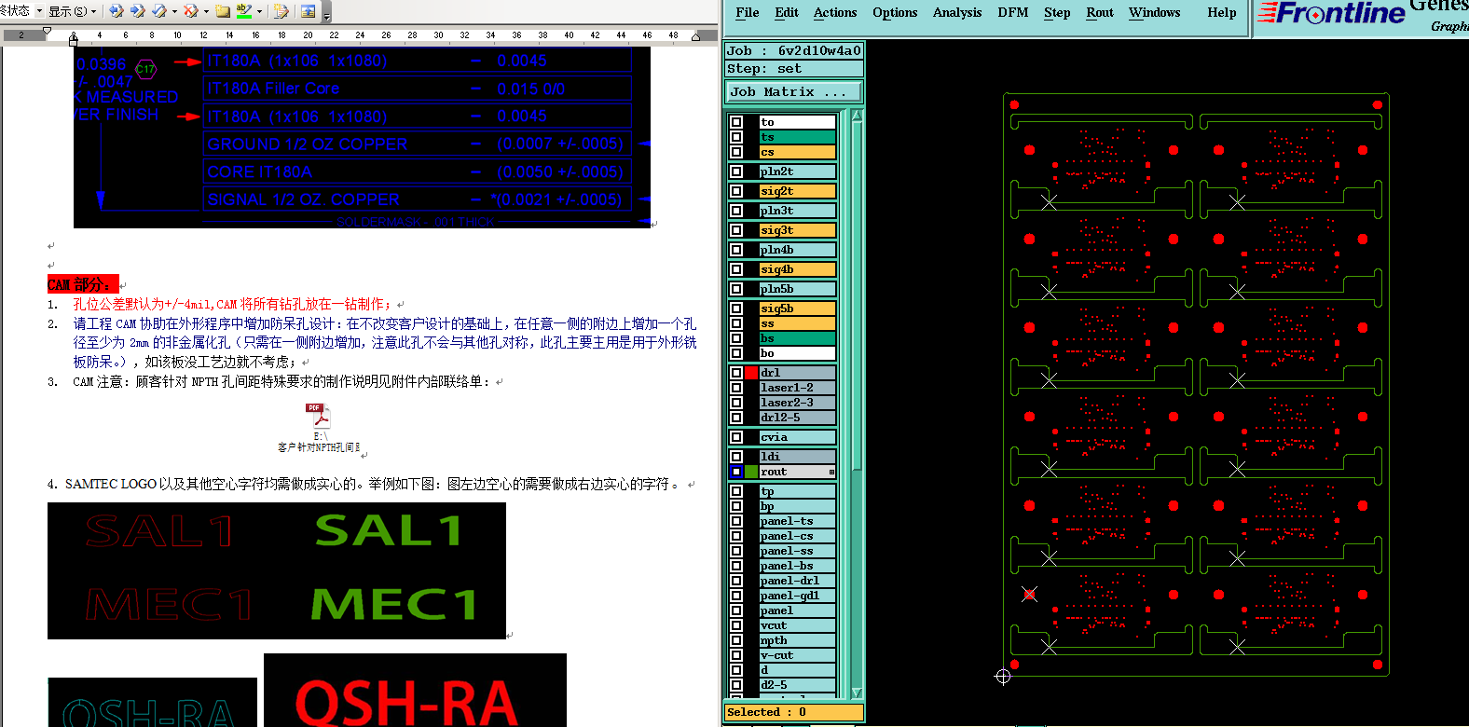
Task: Open the Help menu
Action: 1222,13
